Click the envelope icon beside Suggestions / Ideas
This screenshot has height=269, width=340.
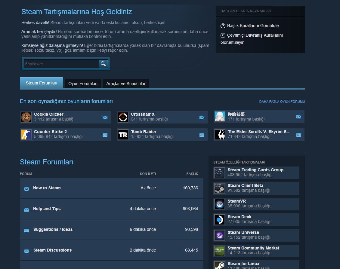click(x=26, y=231)
